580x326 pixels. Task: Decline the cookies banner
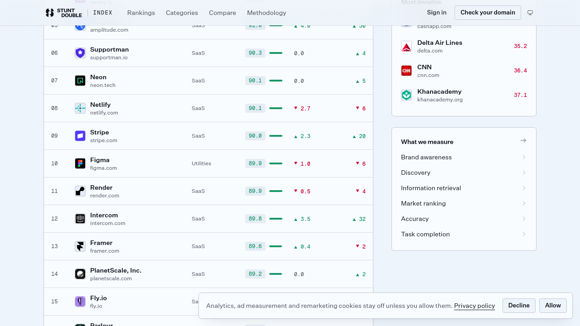(519, 305)
